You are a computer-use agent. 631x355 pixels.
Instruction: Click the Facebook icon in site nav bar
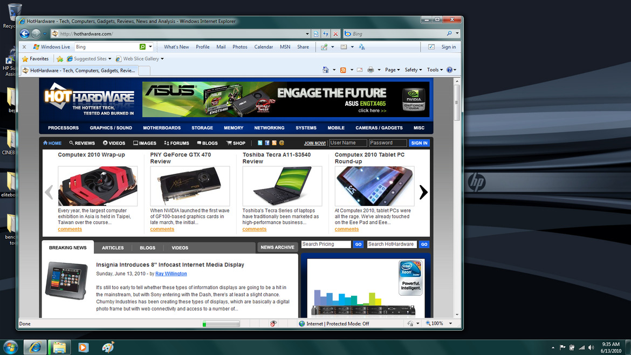(x=267, y=143)
